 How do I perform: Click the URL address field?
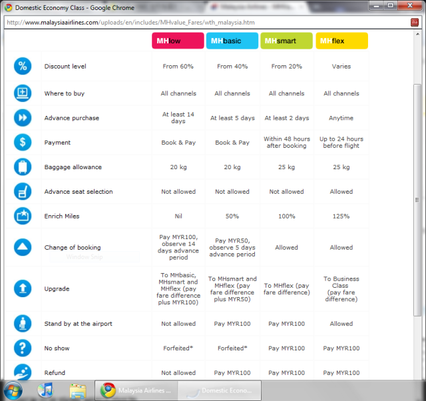207,22
